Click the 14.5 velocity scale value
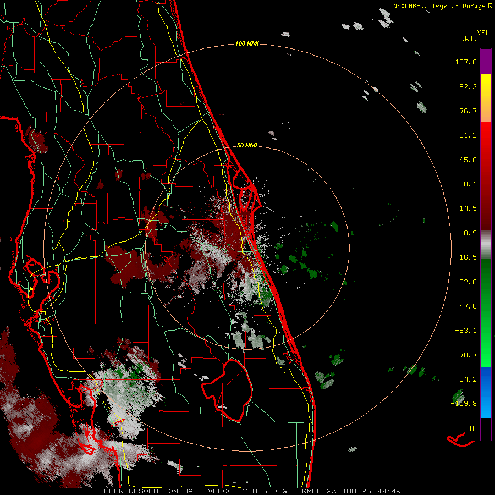495x495 pixels. click(468, 208)
